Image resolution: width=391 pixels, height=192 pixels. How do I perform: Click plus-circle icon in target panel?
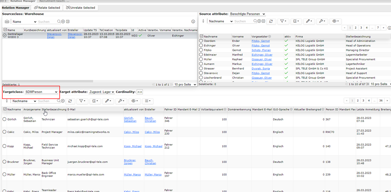pos(63,101)
